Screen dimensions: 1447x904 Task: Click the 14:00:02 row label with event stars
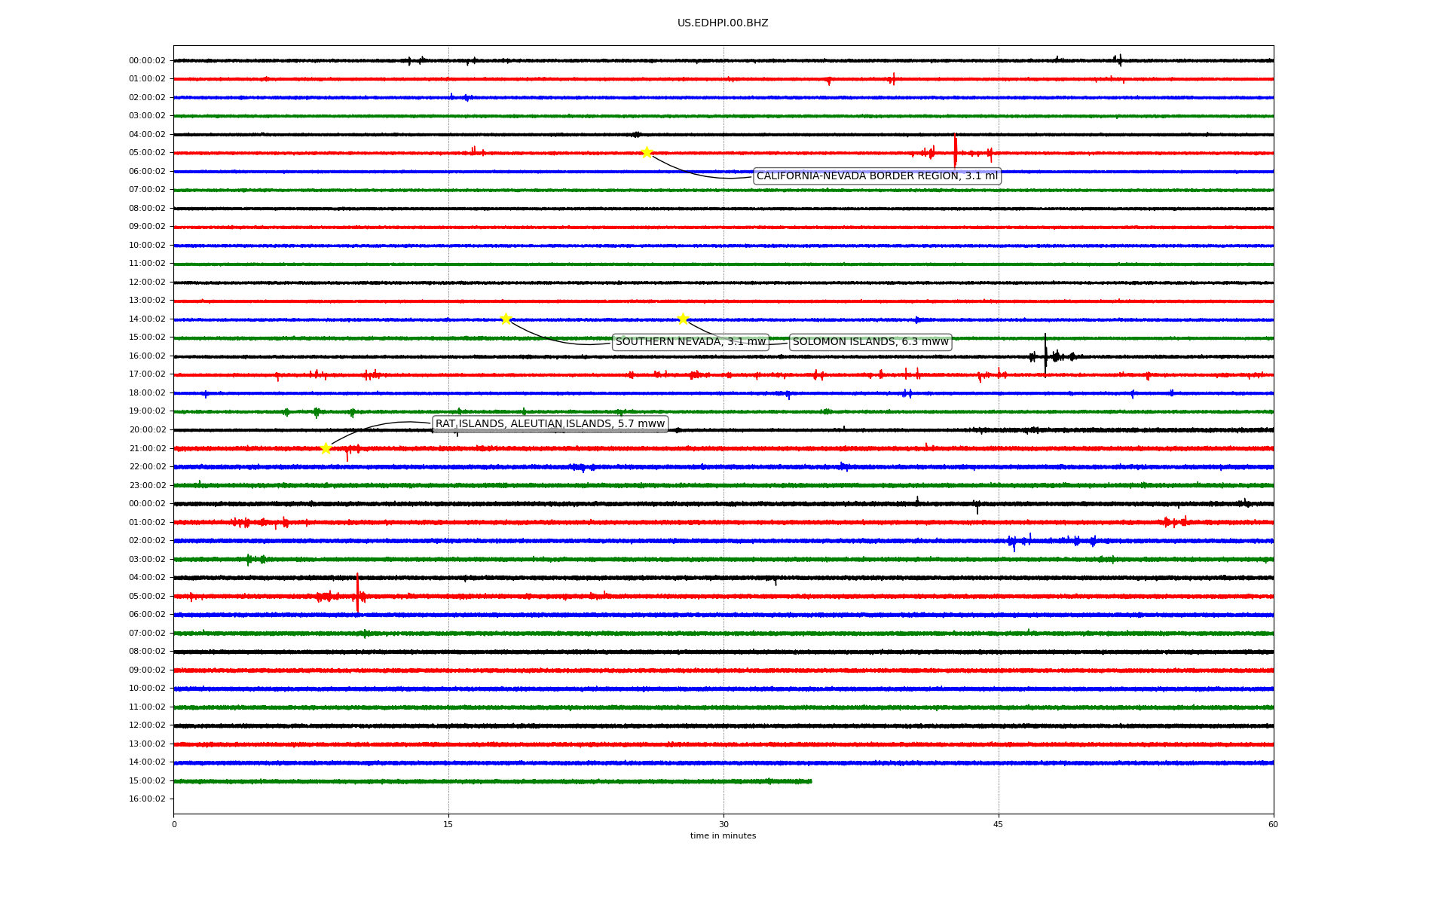point(147,319)
